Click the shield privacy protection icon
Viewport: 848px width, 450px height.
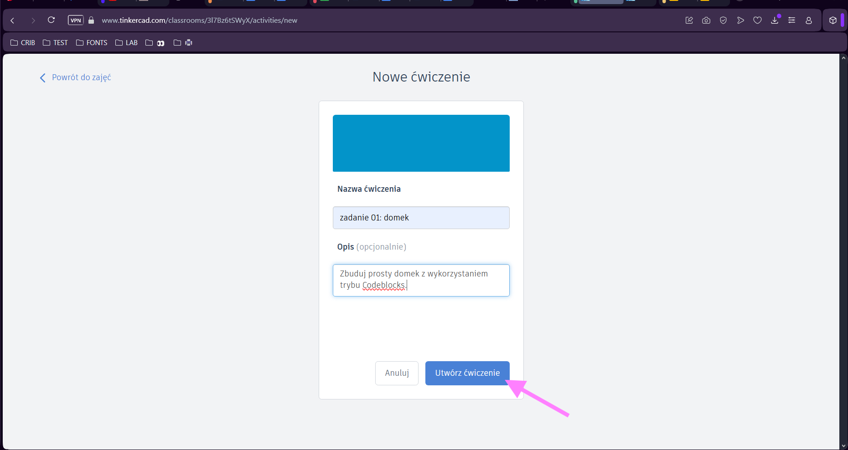723,20
